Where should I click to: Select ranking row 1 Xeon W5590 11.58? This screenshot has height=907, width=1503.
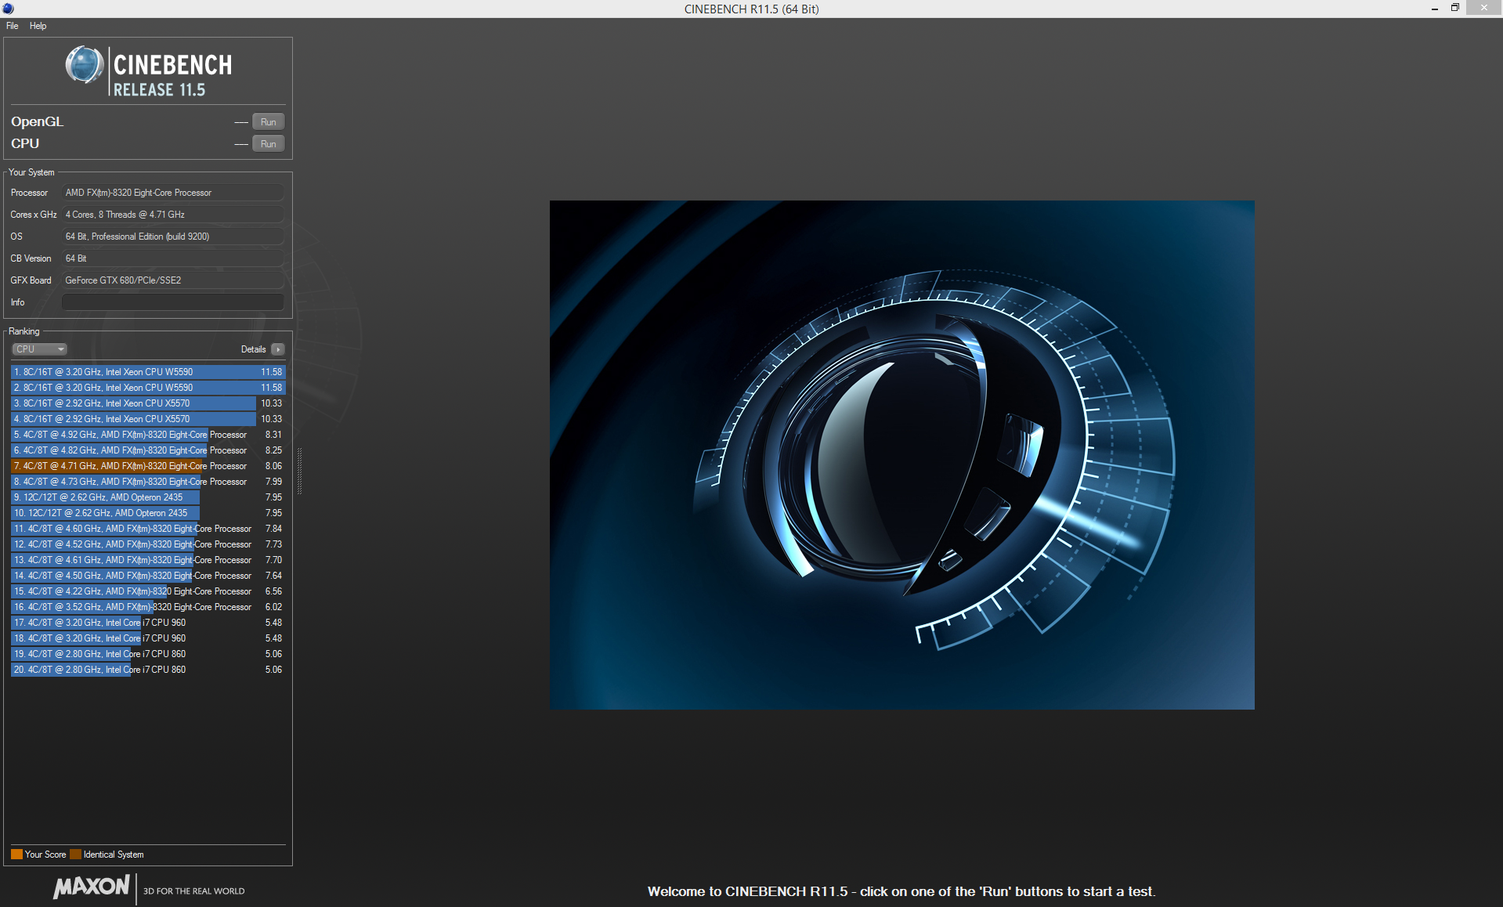(148, 372)
